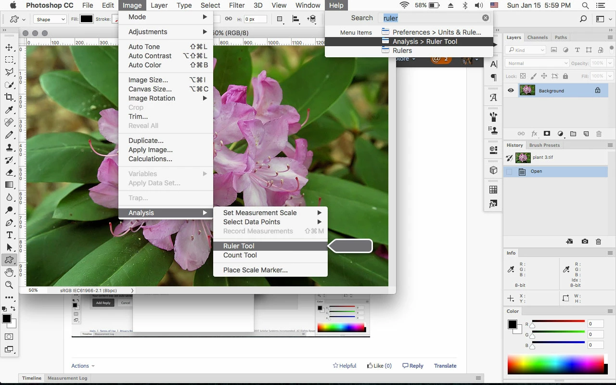
Task: Delete layer using Layers panel trash icon
Action: [x=599, y=134]
